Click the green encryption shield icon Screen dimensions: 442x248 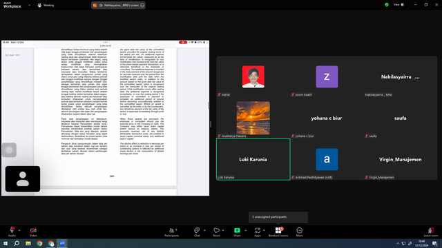tap(387, 5)
